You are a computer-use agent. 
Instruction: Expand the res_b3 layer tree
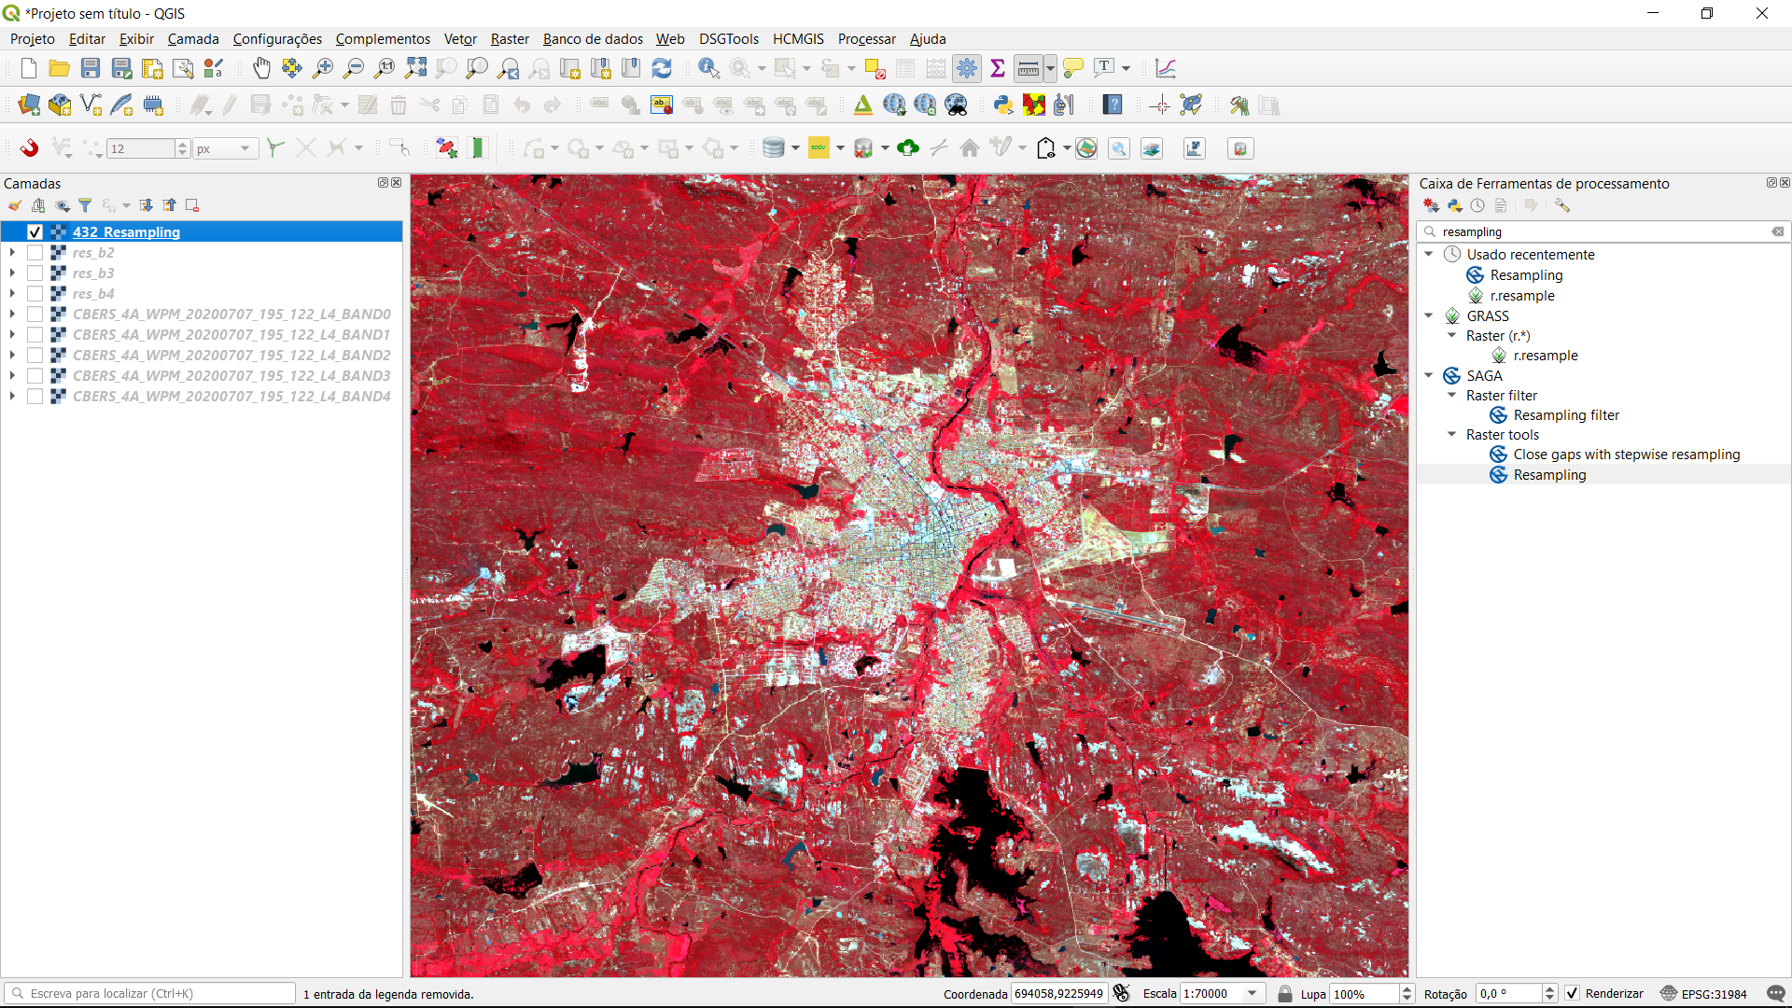click(12, 273)
